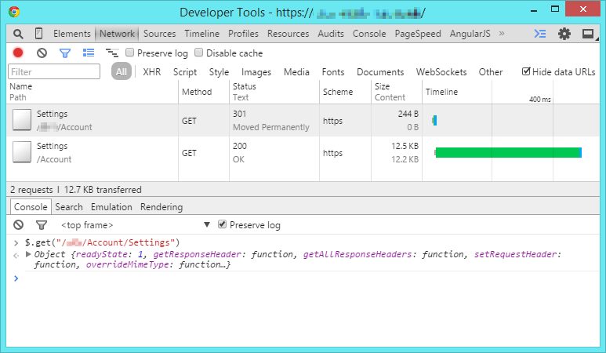
Task: Sort by the Size Content column header
Action: point(397,92)
